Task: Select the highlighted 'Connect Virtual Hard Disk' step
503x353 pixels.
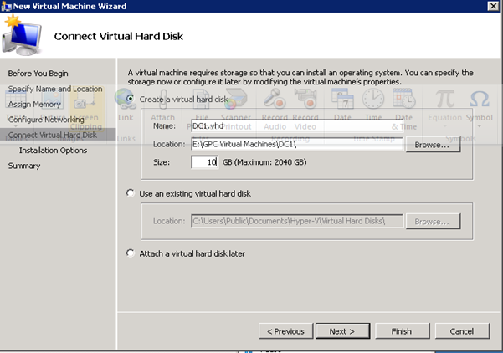Action: point(58,135)
